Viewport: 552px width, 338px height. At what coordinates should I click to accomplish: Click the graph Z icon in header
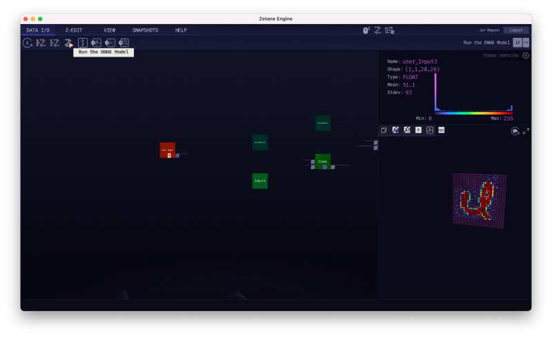[378, 30]
